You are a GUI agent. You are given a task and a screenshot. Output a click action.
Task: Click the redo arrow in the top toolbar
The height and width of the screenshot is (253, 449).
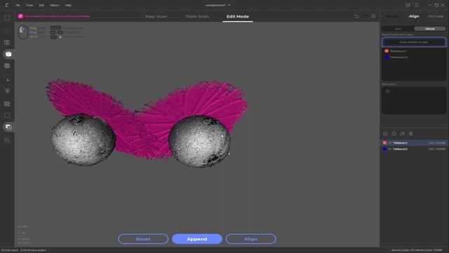(365, 16)
